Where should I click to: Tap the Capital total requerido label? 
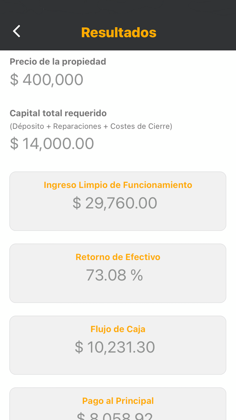[55, 113]
